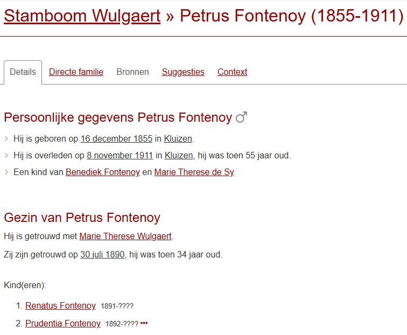Click the male gender symbol icon
Image resolution: width=407 pixels, height=335 pixels.
pyautogui.click(x=242, y=117)
